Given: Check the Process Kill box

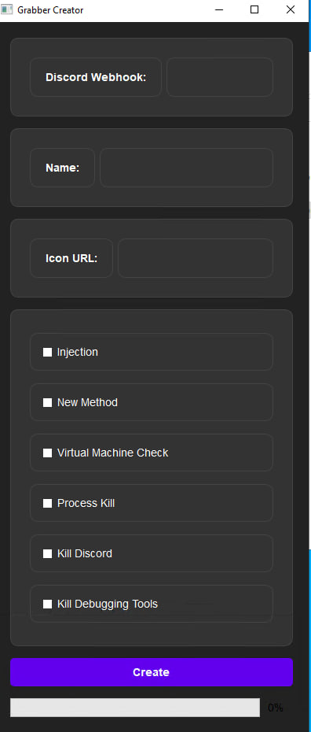Looking at the screenshot, I should [x=47, y=503].
